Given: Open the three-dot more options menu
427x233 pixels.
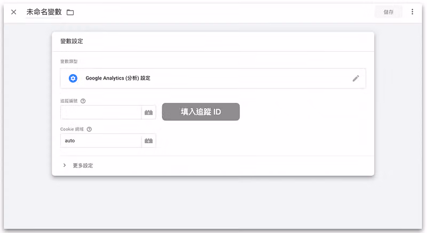Looking at the screenshot, I should pyautogui.click(x=412, y=12).
